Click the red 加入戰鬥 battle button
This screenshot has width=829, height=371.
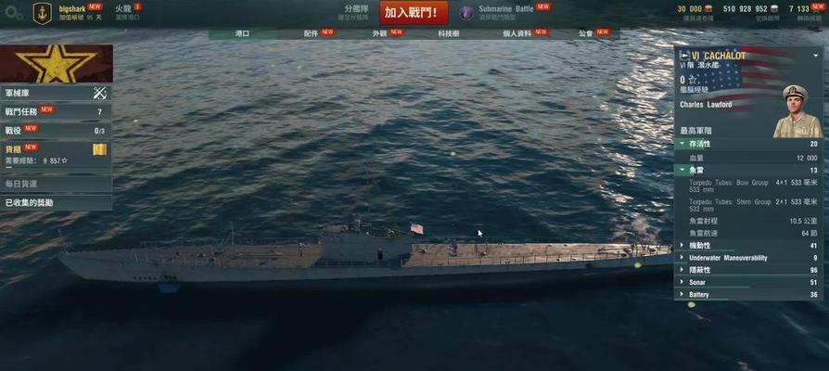click(414, 13)
